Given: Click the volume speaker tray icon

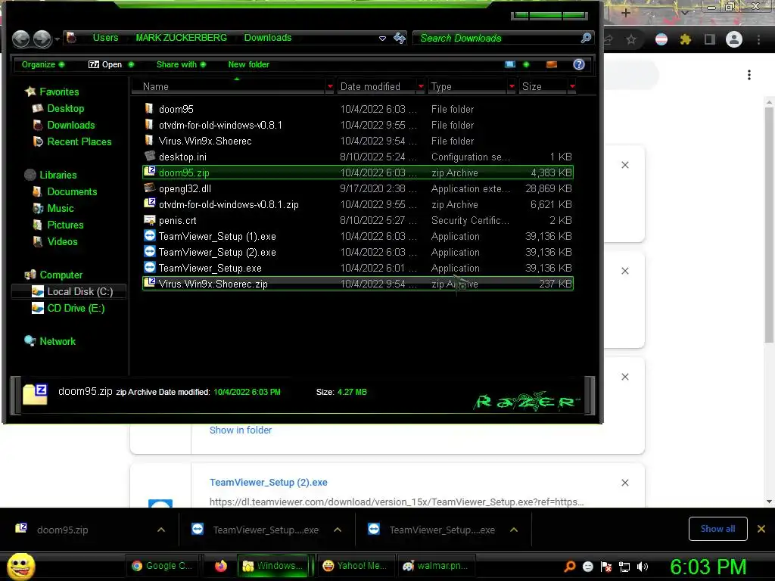Looking at the screenshot, I should (643, 567).
